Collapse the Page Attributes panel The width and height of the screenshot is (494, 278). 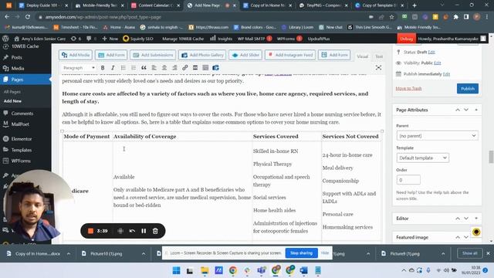(x=476, y=110)
